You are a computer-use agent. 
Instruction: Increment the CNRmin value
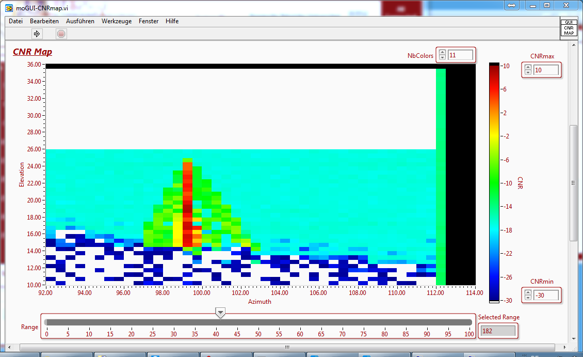528,292
